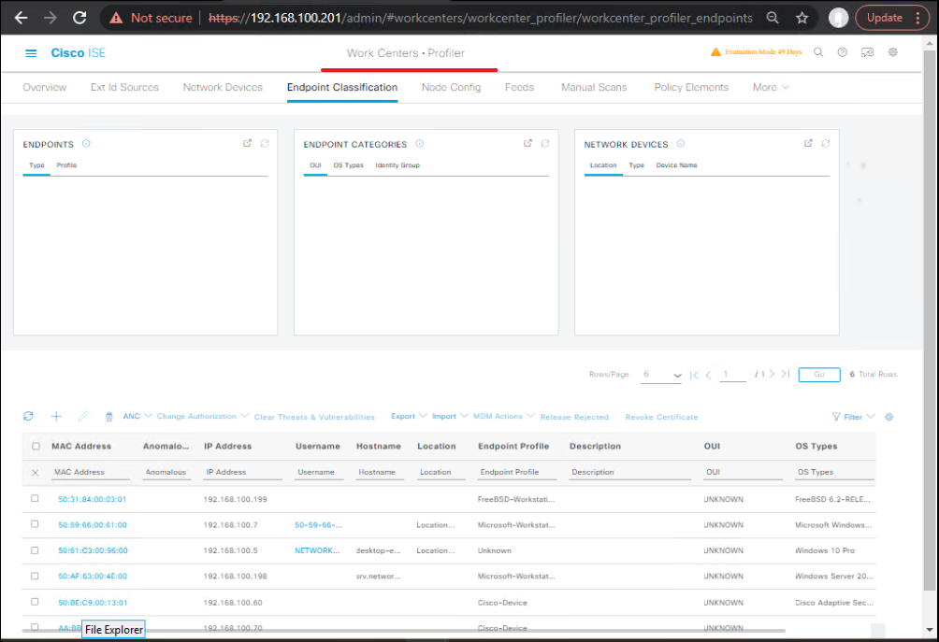Screen dimensions: 939x642
Task: Click Release Rejected
Action: (574, 417)
